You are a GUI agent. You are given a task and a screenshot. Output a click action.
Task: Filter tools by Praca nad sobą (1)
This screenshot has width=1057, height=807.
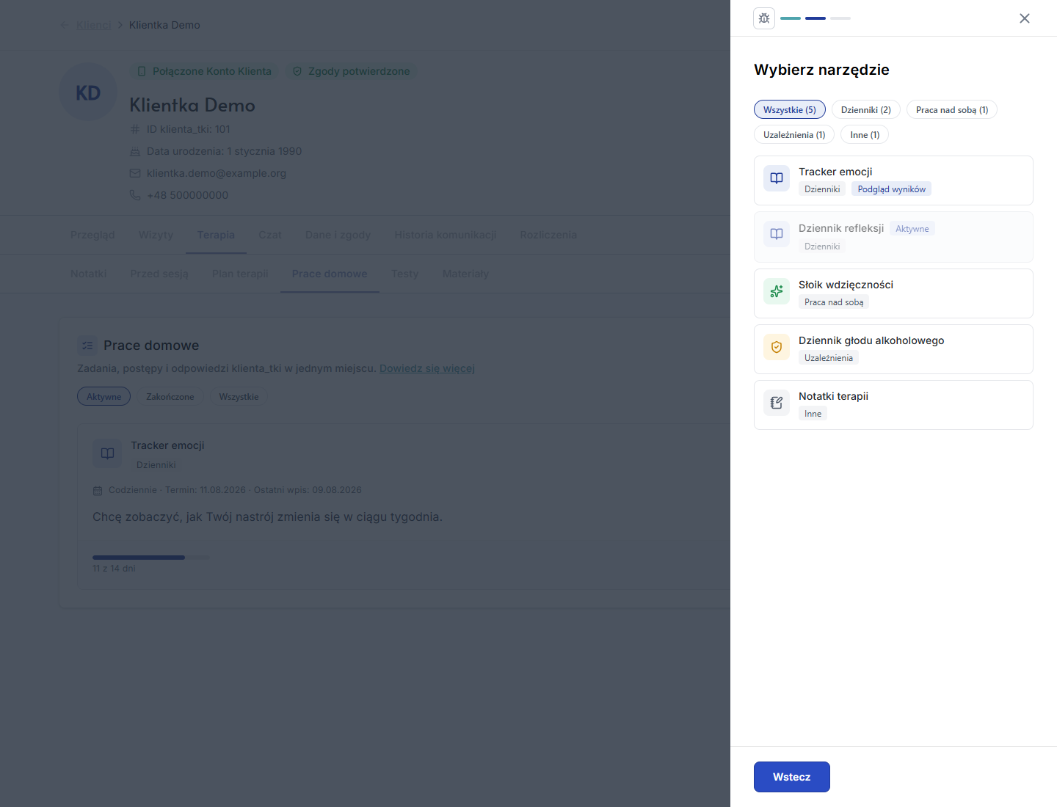[x=952, y=109]
